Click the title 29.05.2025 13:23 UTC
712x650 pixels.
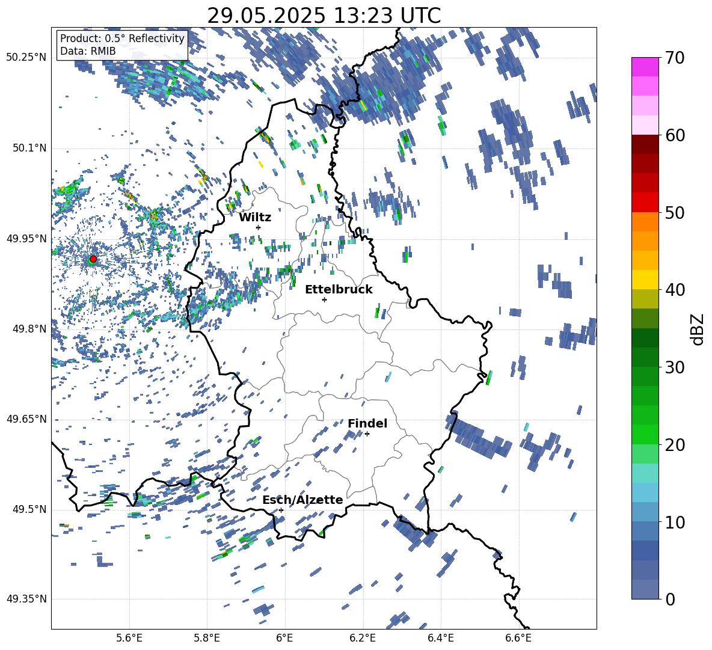pos(324,16)
